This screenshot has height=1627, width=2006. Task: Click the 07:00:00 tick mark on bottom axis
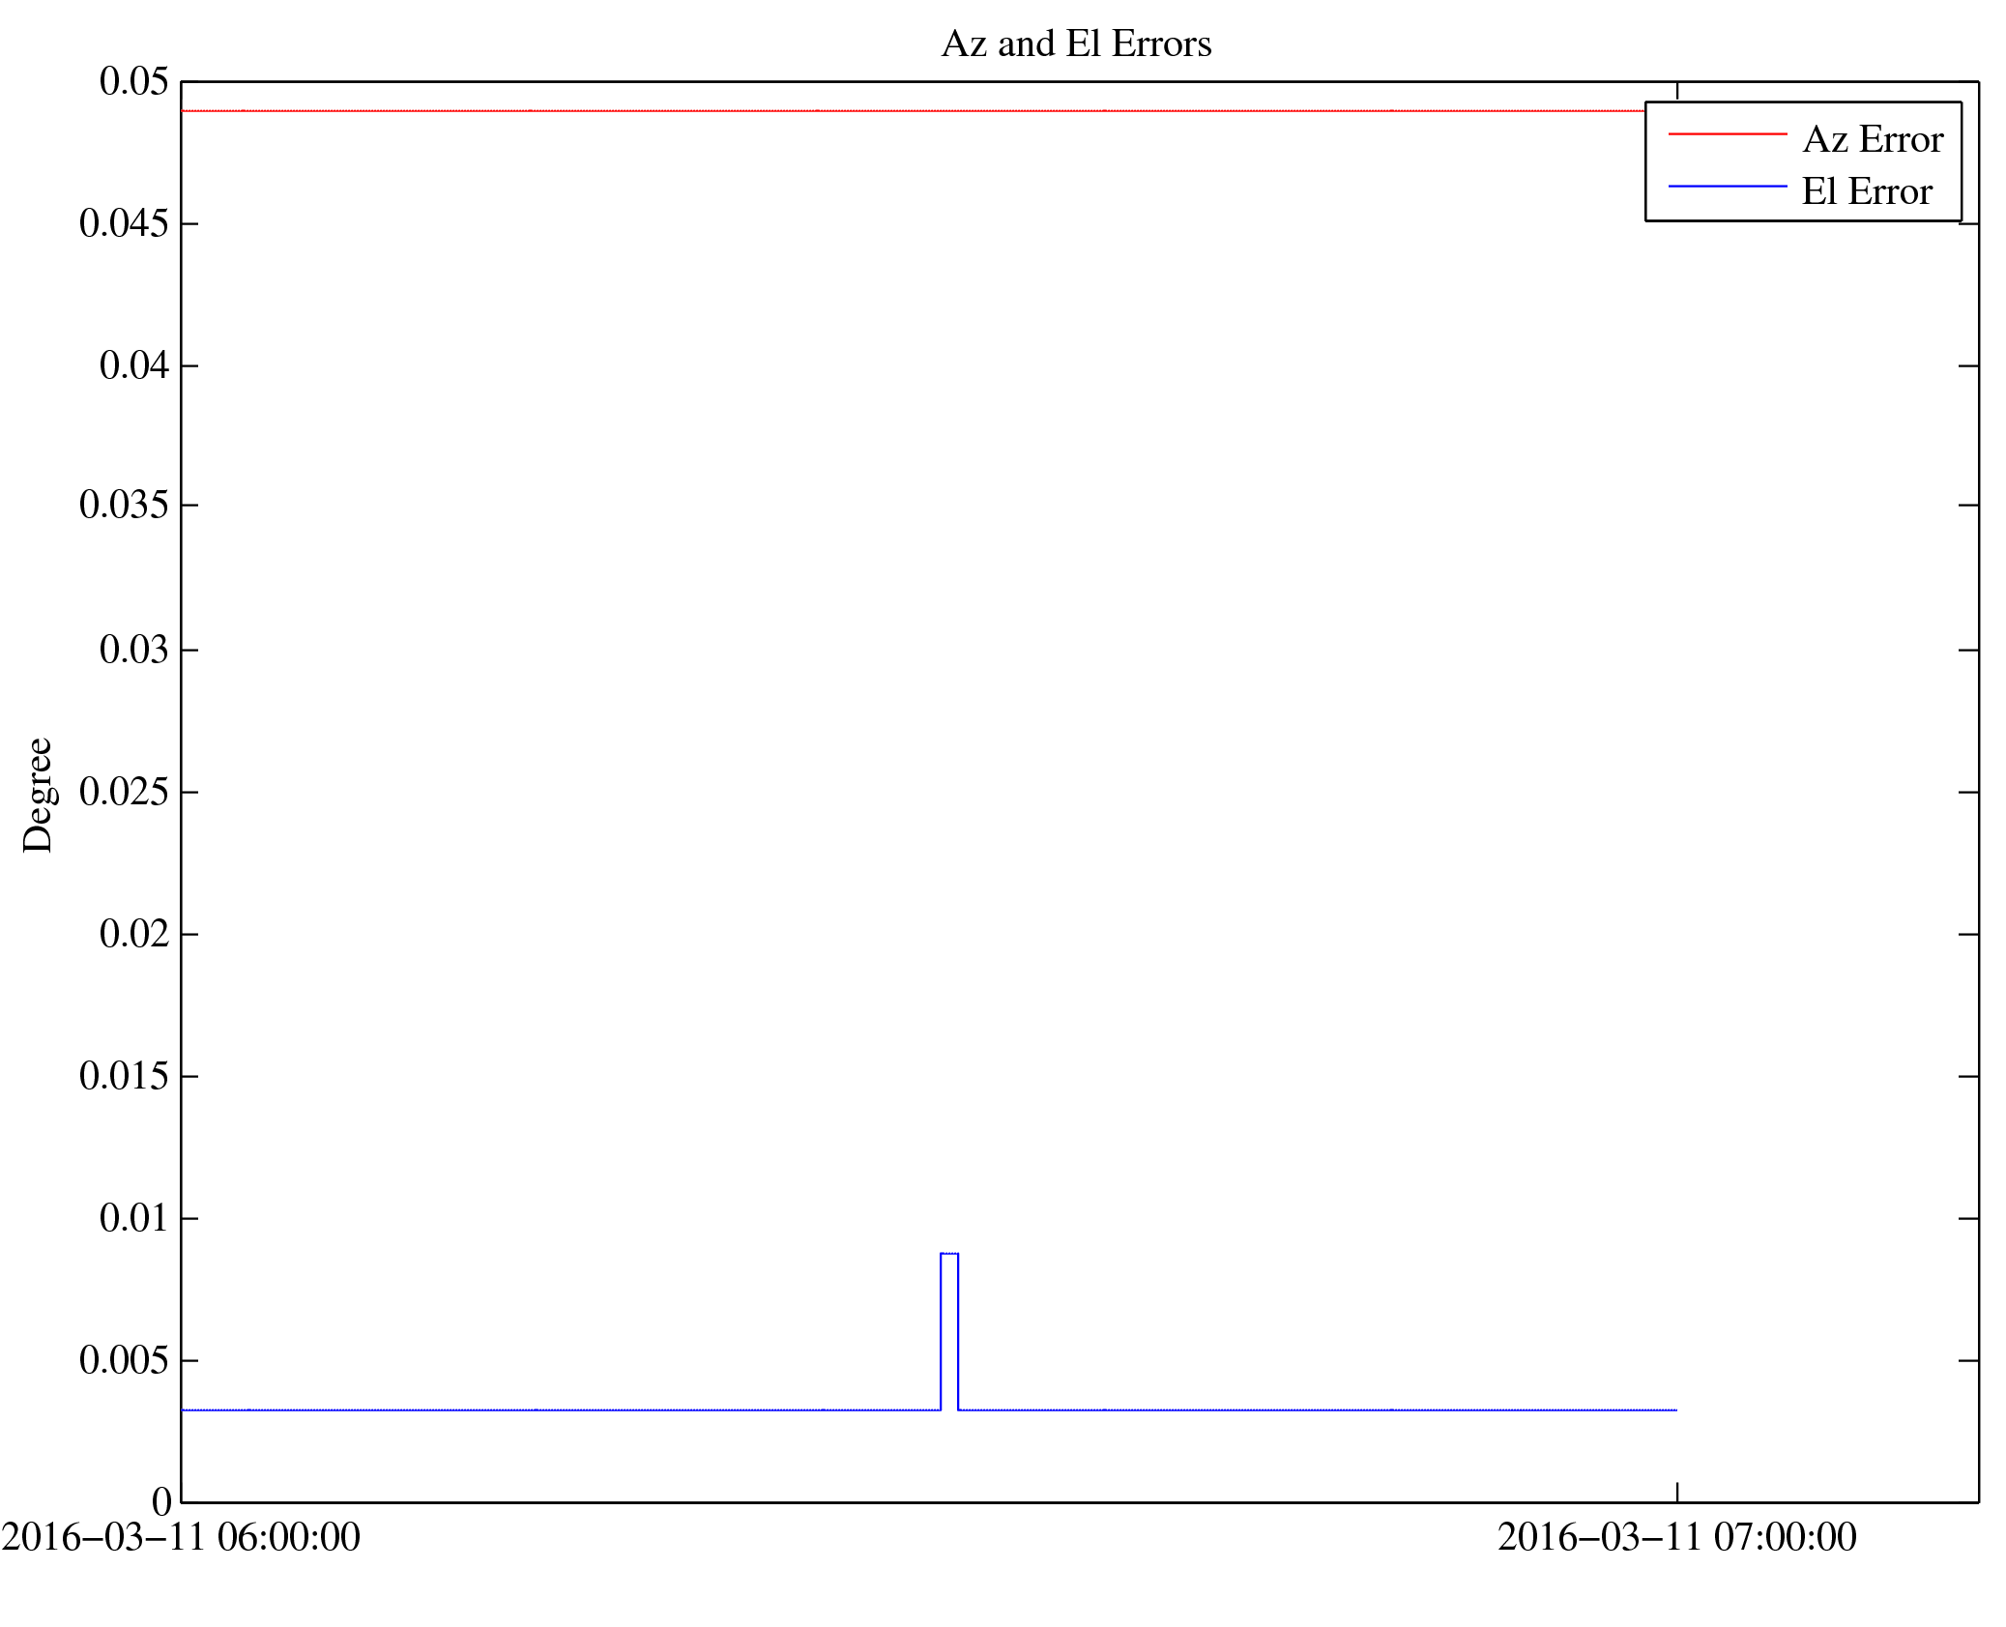click(1676, 1492)
